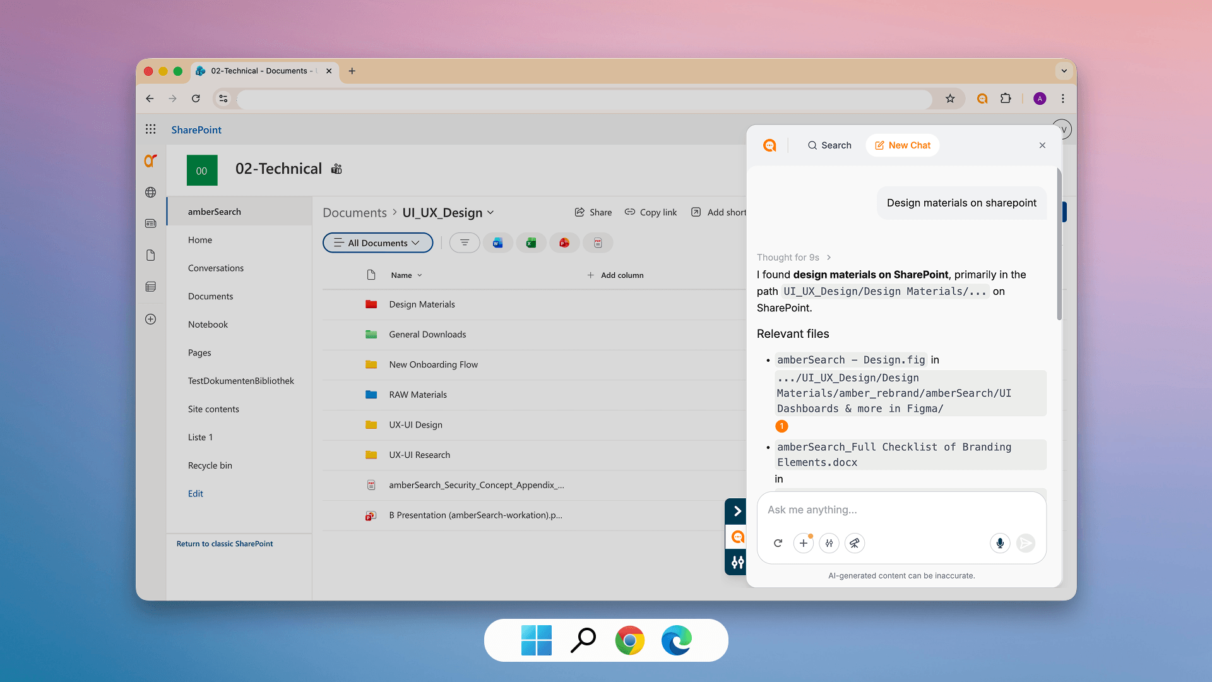Click Add column header button
Screen dimensions: 1212x682
(615, 275)
